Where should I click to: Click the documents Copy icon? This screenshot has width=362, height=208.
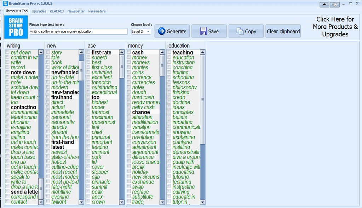pos(240,31)
